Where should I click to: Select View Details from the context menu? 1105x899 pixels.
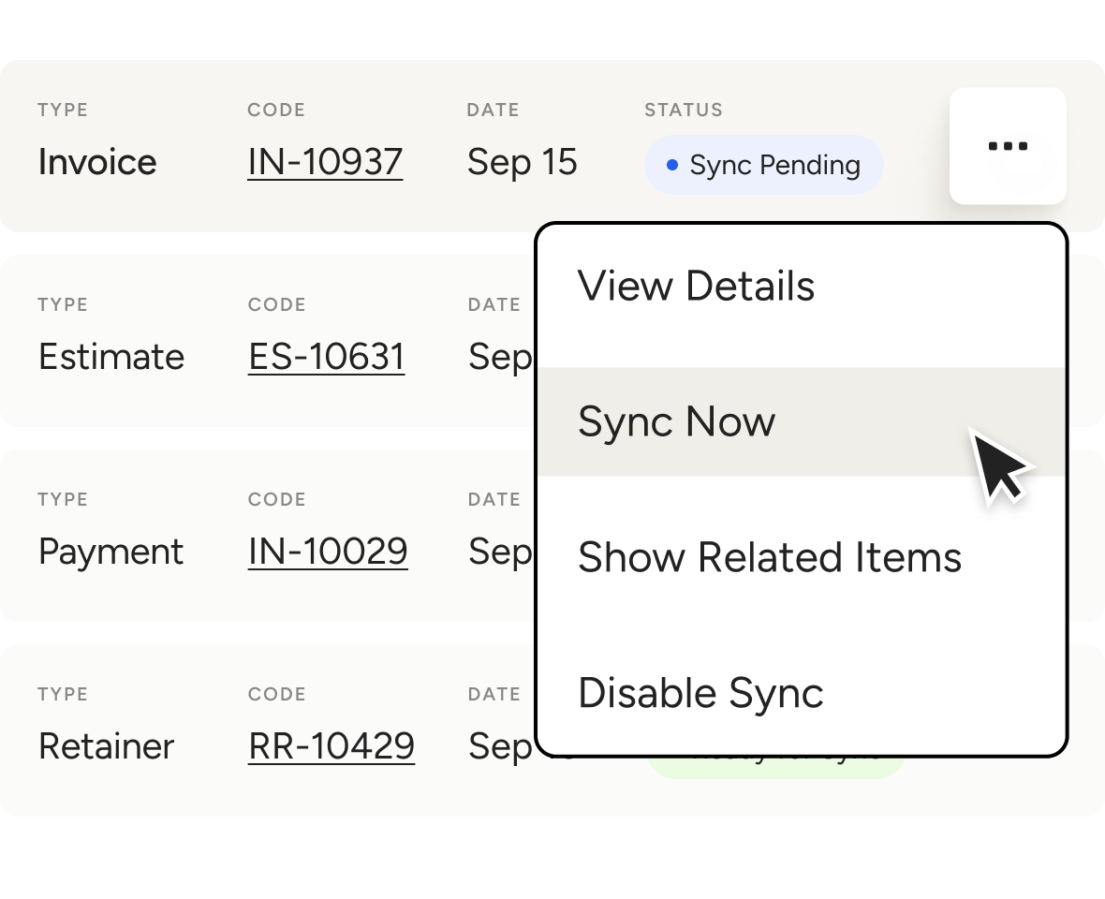[696, 286]
